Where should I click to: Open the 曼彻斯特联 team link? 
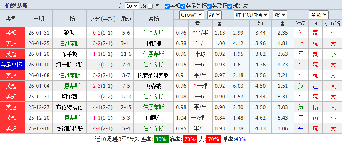tap(69, 128)
